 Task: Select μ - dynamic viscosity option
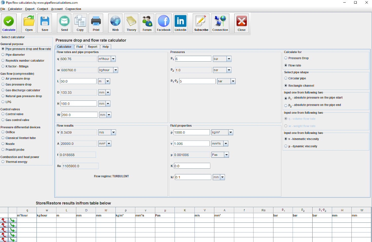pyautogui.click(x=286, y=146)
